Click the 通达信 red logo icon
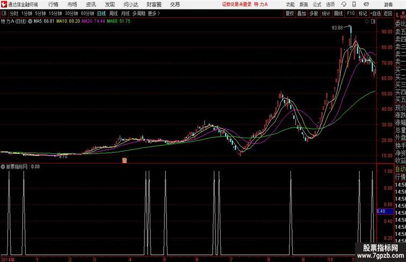Image resolution: width=406 pixels, height=262 pixels. [4, 4]
